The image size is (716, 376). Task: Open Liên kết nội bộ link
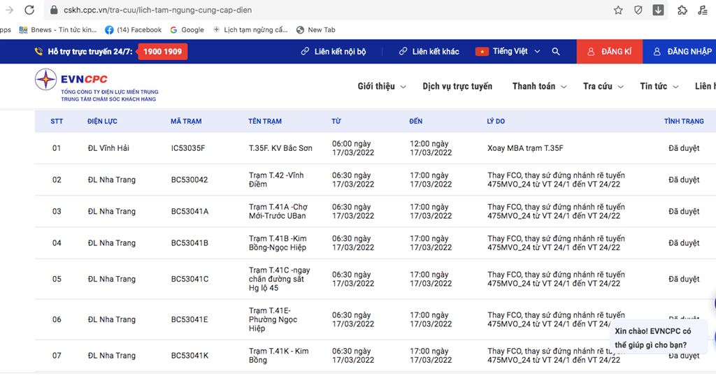[x=334, y=52]
